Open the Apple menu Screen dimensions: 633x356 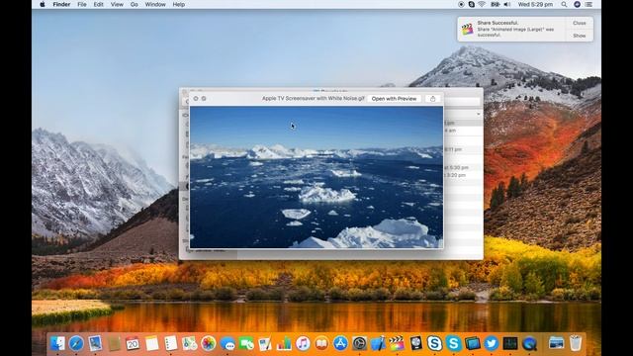pyautogui.click(x=43, y=4)
